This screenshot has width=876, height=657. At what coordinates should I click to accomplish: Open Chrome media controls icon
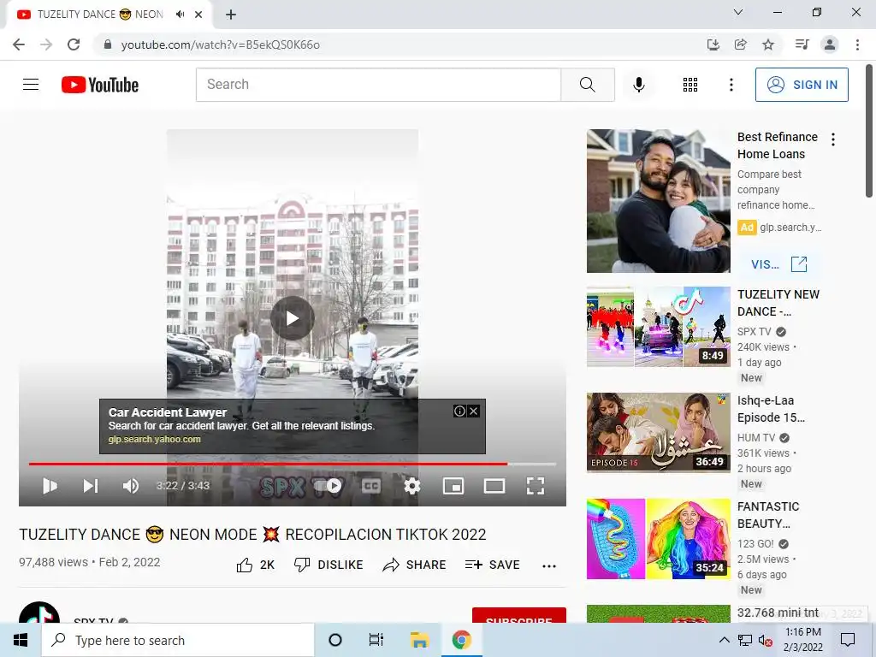tap(802, 44)
